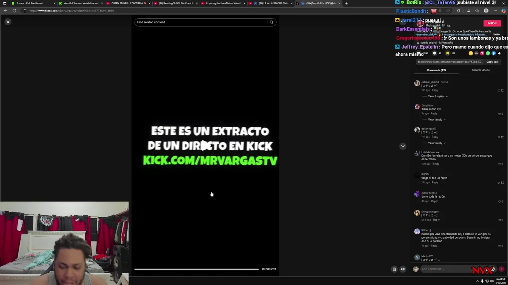
Task: Switch to QUEEN PARKER - CONTRARIA tab
Action: pyautogui.click(x=128, y=3)
